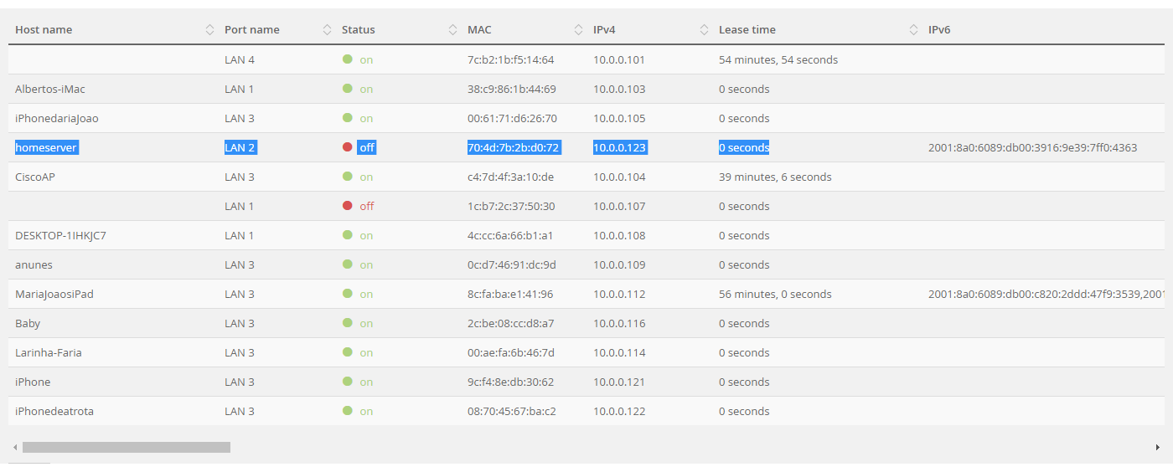Click lease time 39 minutes, 6 seconds
Viewport: 1173px width, 472px height.
coord(775,177)
